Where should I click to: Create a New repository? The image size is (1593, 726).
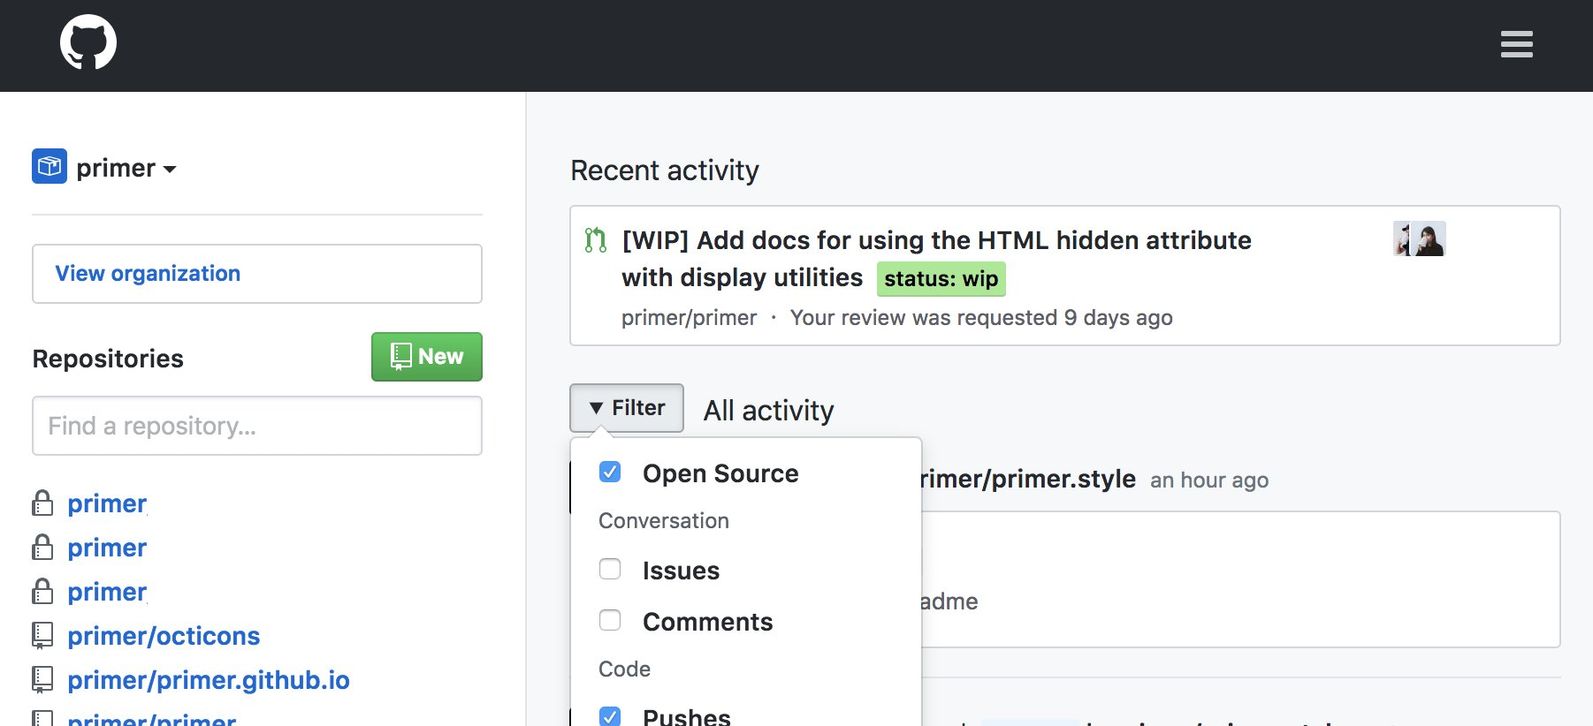coord(427,357)
